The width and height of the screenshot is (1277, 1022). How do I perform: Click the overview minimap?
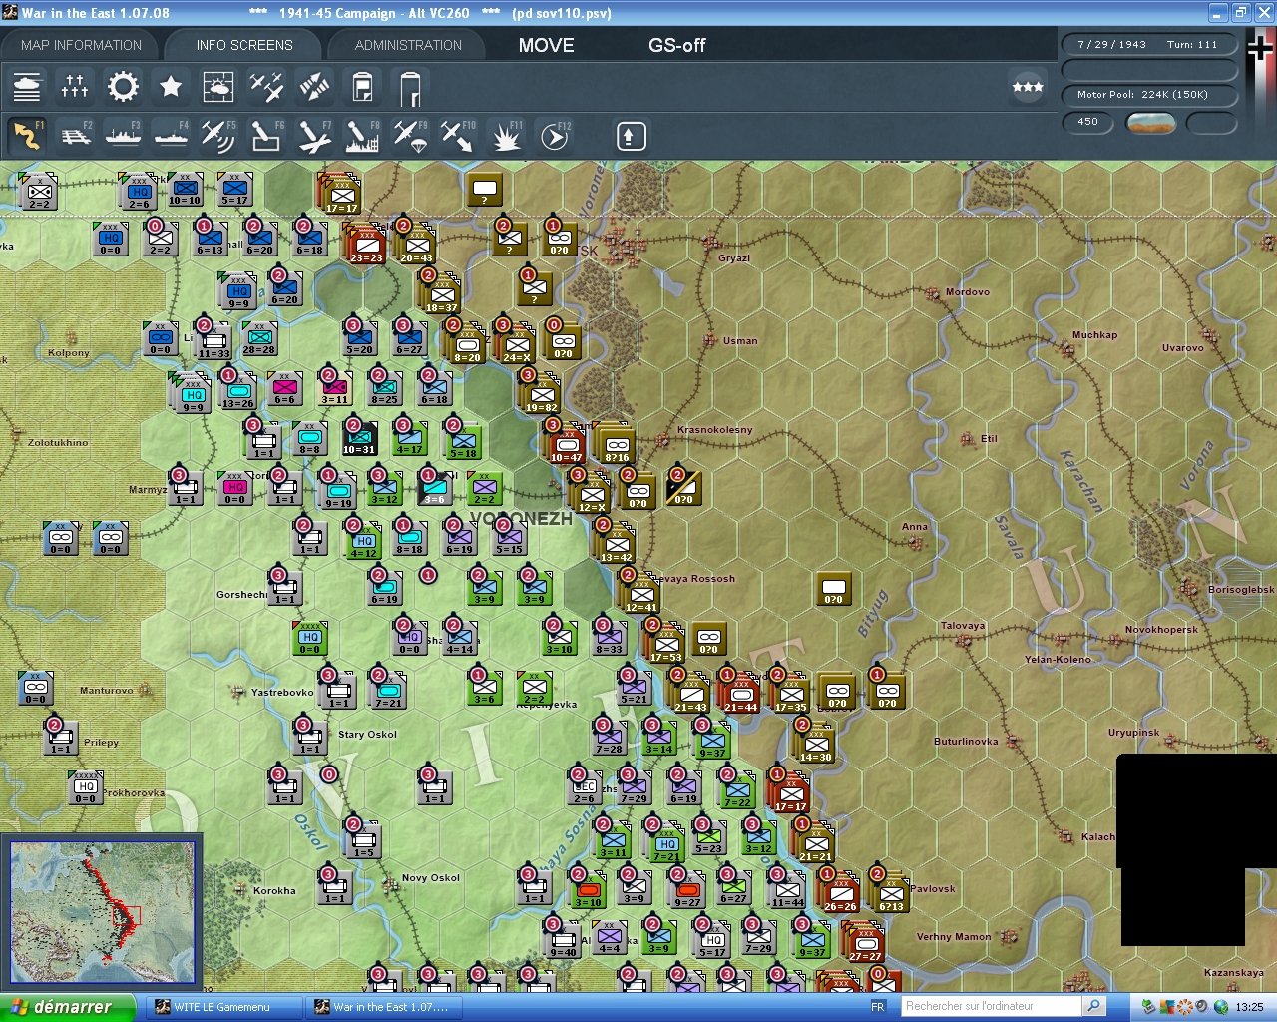click(x=102, y=911)
